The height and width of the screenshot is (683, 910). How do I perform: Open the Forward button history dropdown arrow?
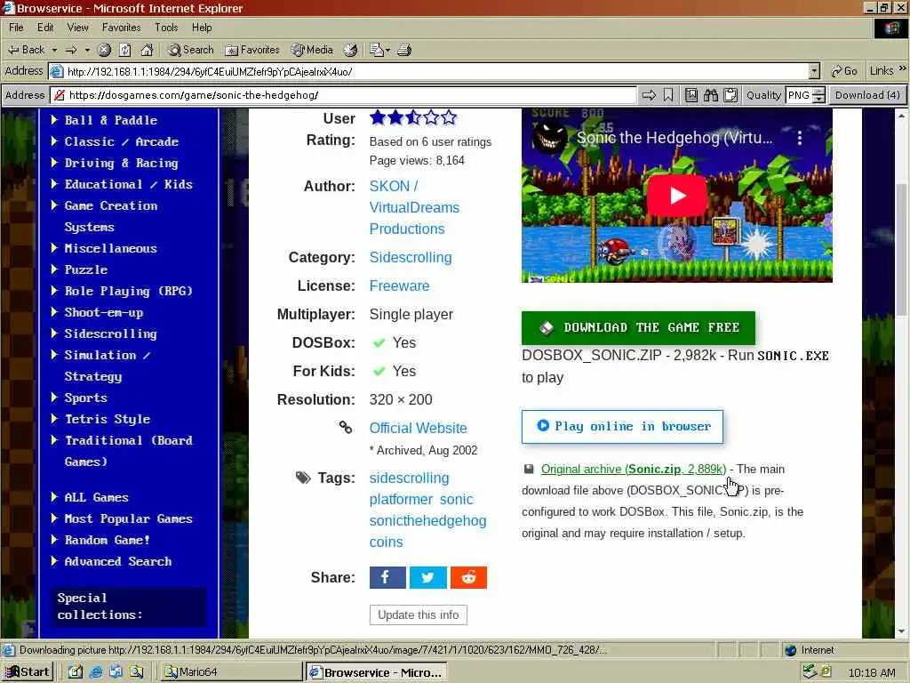point(87,50)
